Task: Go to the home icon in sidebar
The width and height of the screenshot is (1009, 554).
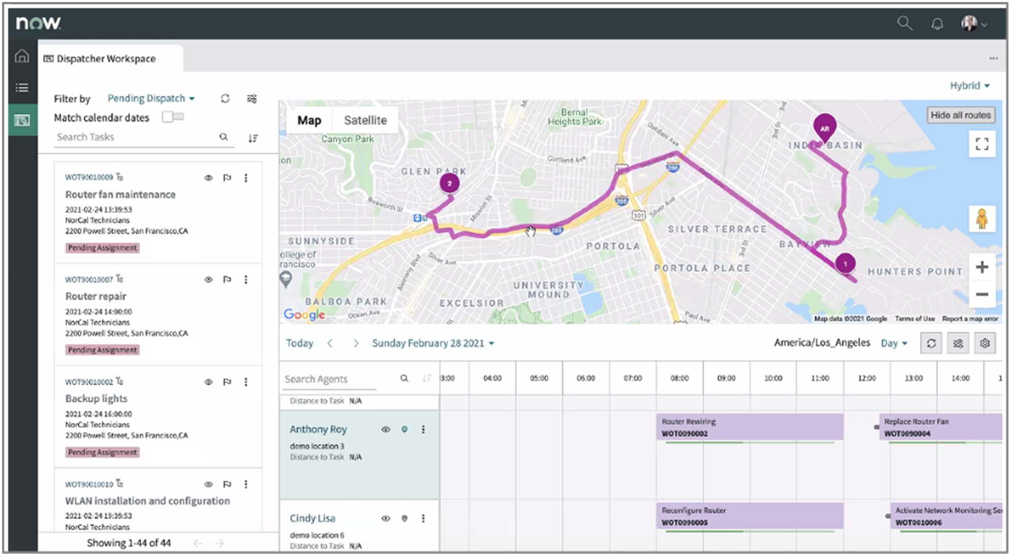Action: click(x=22, y=55)
